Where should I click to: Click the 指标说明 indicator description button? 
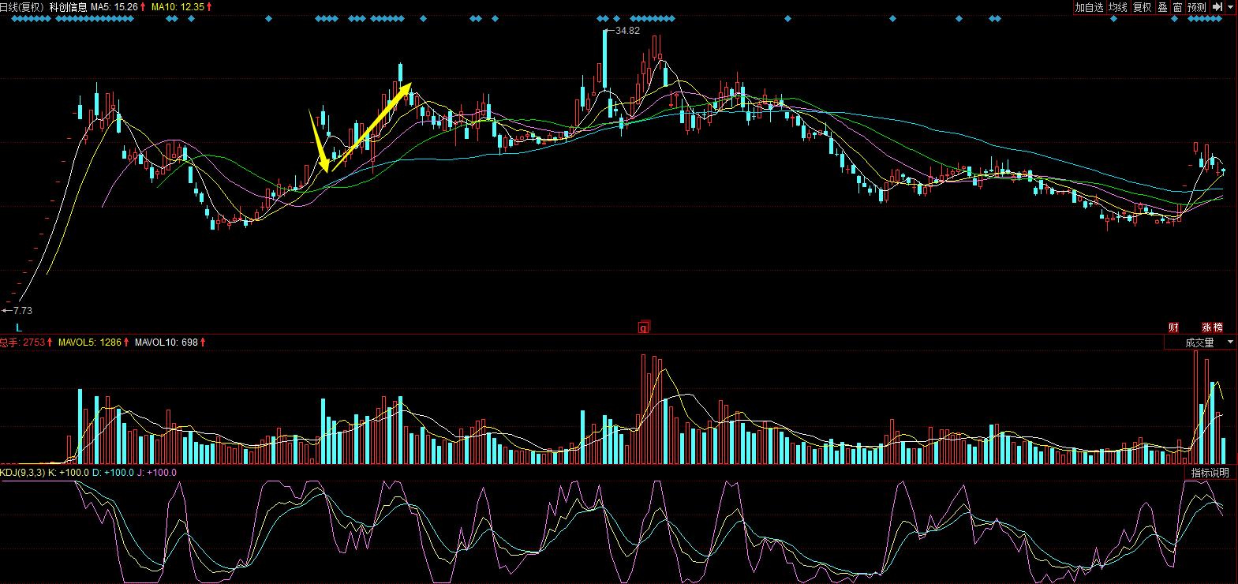click(x=1210, y=473)
